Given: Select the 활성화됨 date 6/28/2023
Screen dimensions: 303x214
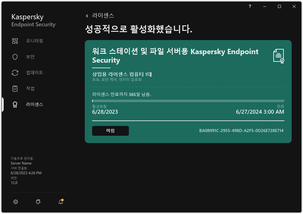Looking at the screenshot, I should coord(105,112).
